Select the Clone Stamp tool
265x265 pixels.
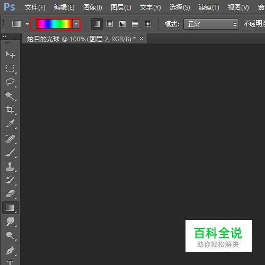click(10, 166)
